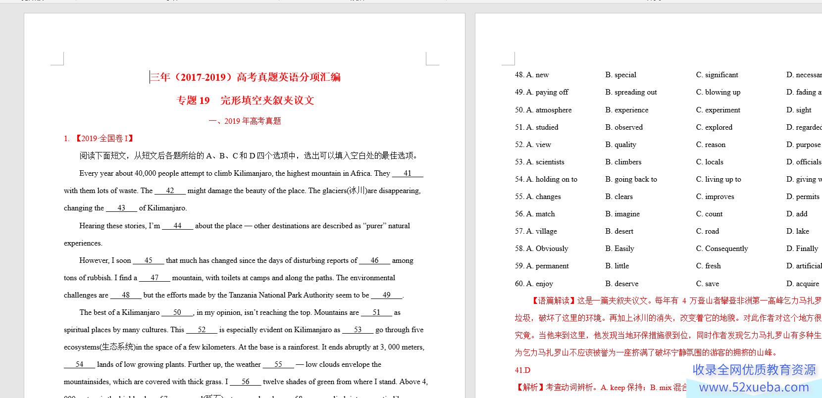
Task: Click the subtitle 专题19 完形填空夹叙夹议文
Action: (x=246, y=100)
